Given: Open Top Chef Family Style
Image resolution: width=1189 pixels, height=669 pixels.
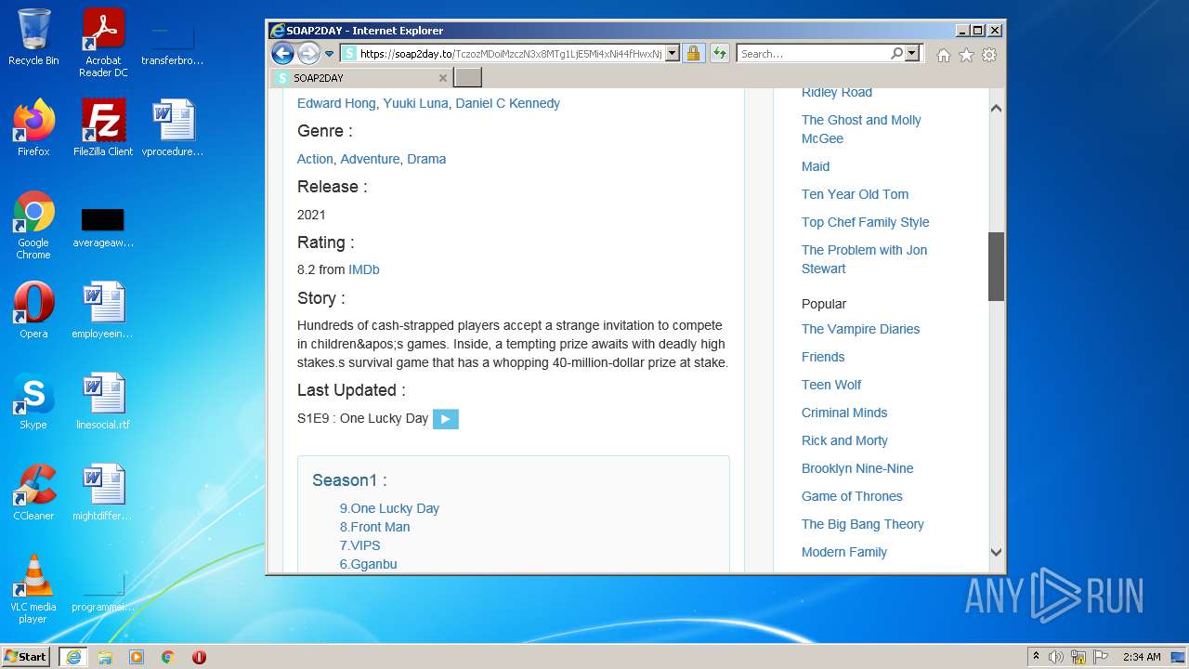Looking at the screenshot, I should pos(865,222).
